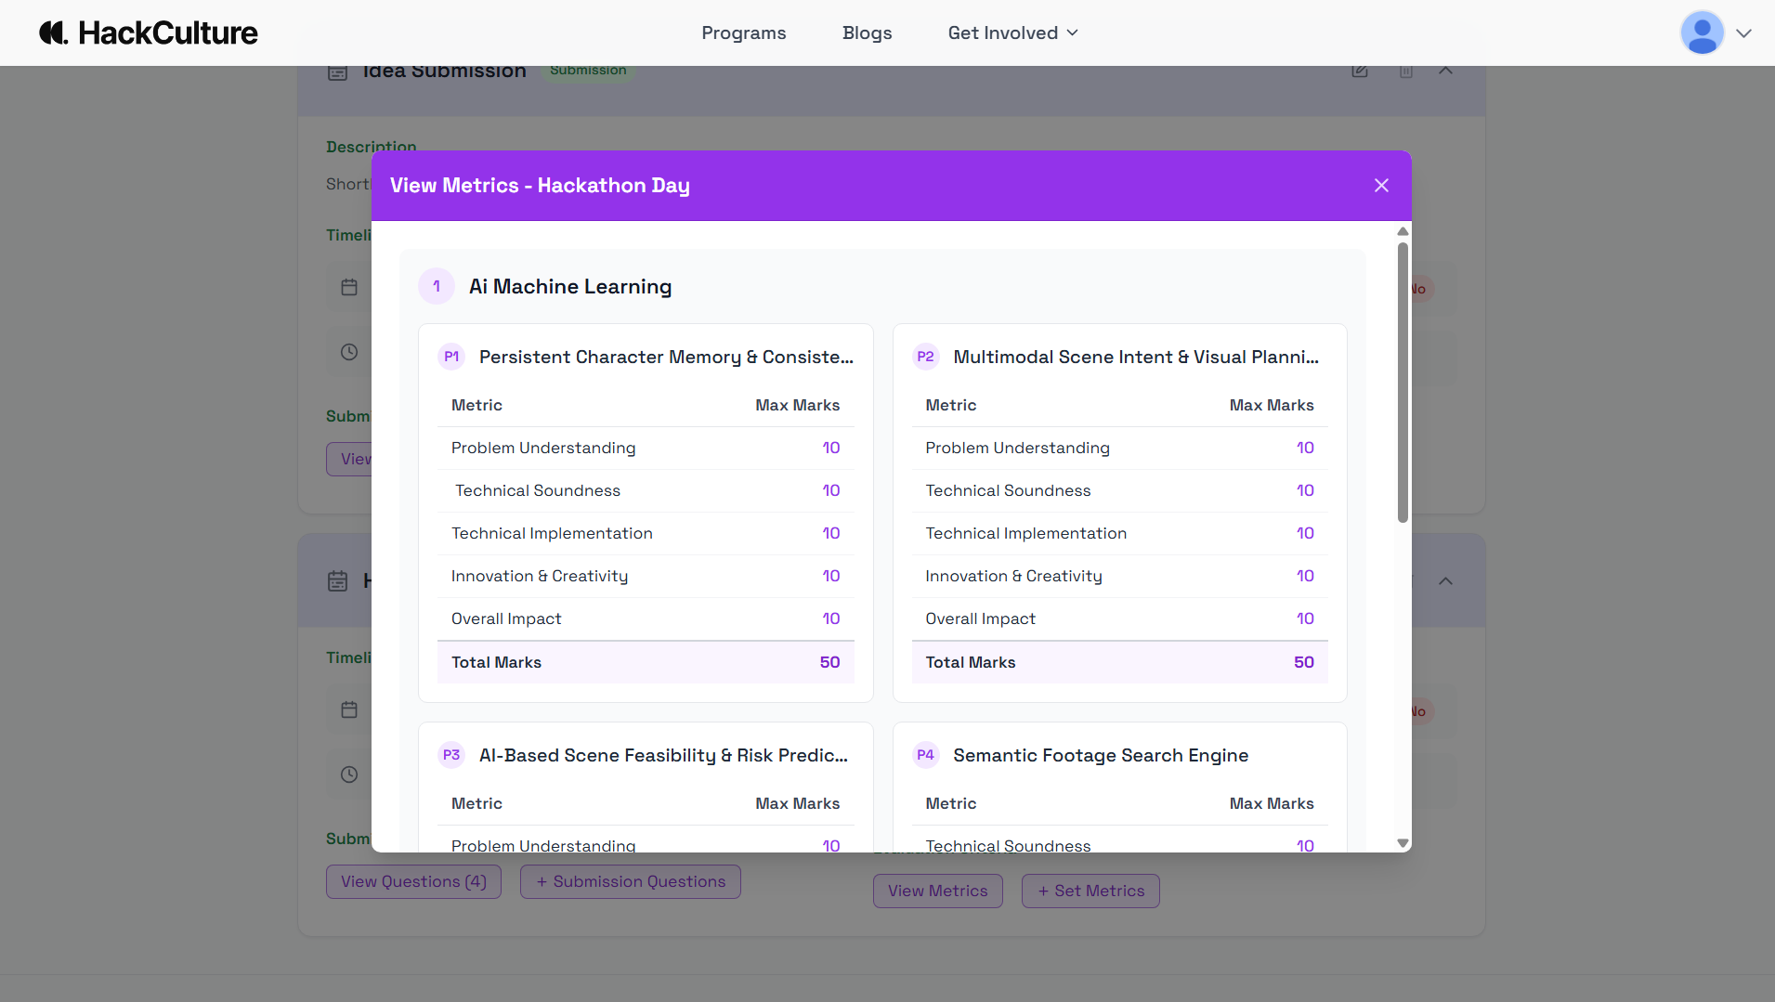Click the P2 problem badge icon
The image size is (1775, 1002).
point(925,357)
